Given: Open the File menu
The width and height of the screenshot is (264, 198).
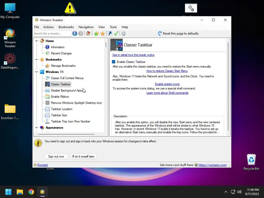Looking at the screenshot, I should [37, 27].
